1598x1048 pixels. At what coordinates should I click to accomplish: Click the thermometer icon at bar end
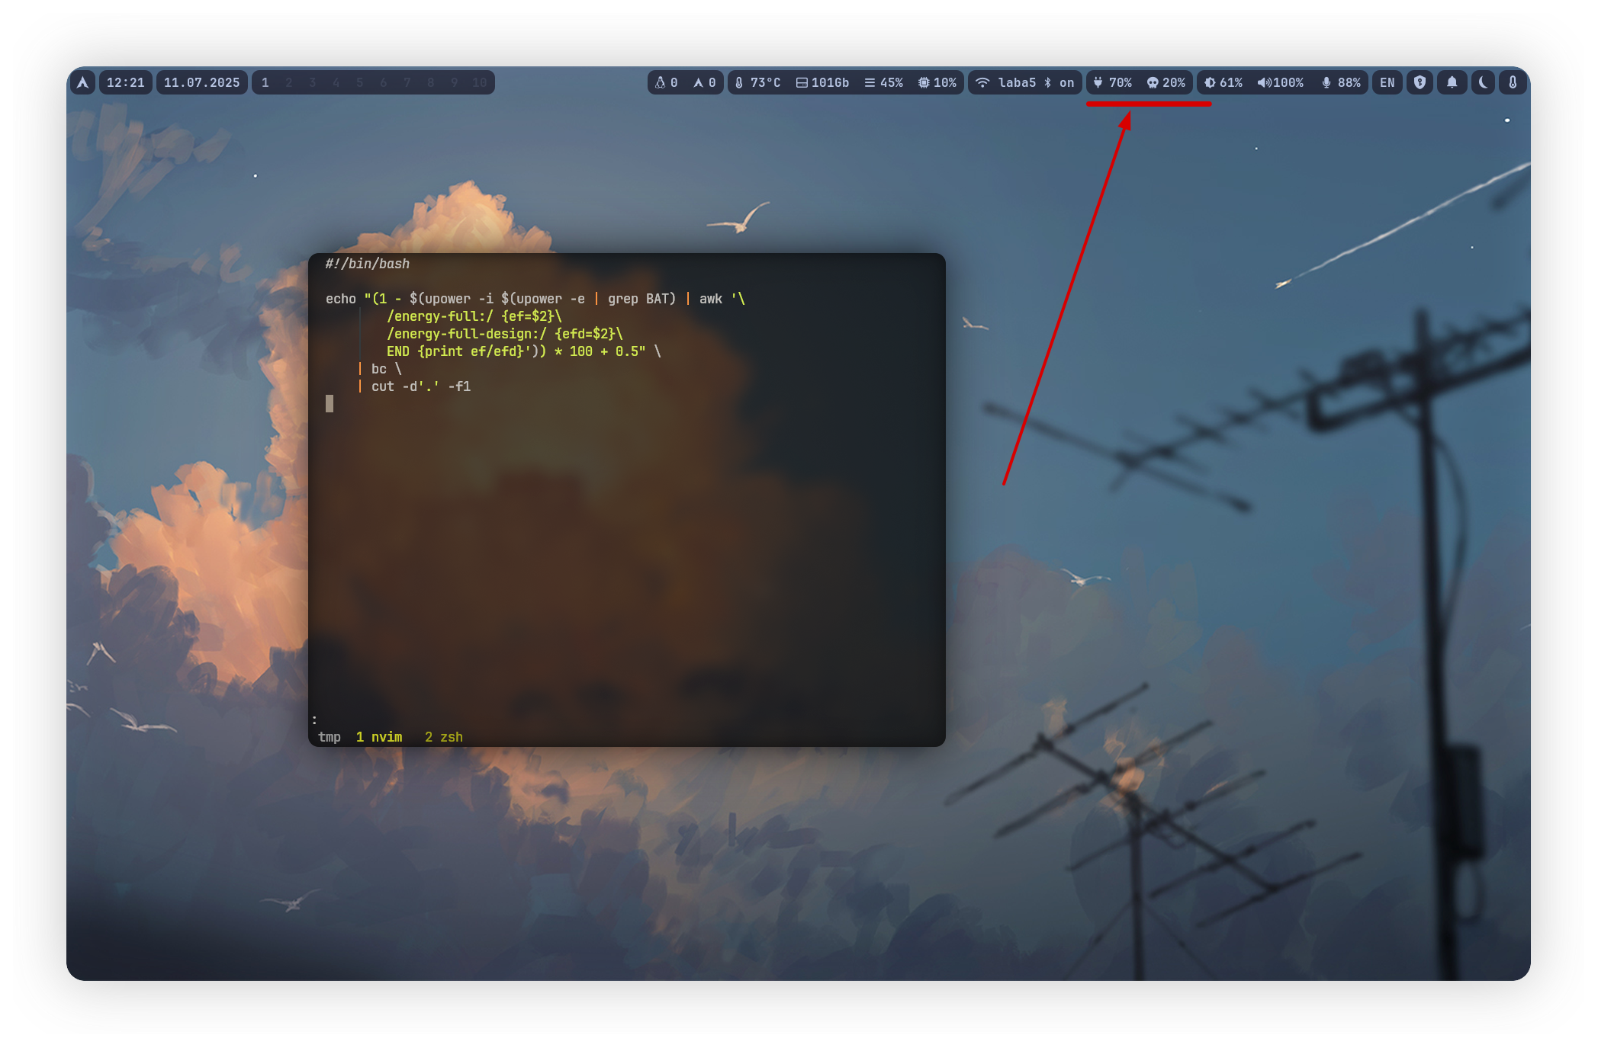pos(1513,82)
